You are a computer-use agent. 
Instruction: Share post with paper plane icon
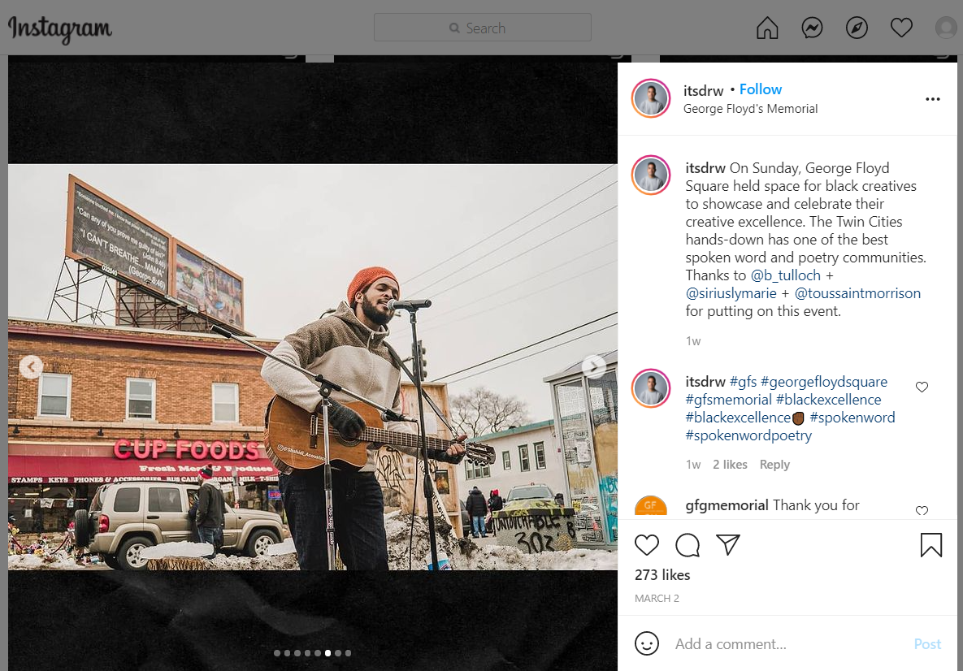click(x=728, y=545)
